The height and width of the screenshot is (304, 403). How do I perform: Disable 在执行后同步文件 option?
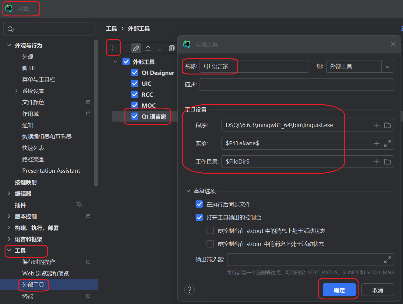click(x=199, y=204)
